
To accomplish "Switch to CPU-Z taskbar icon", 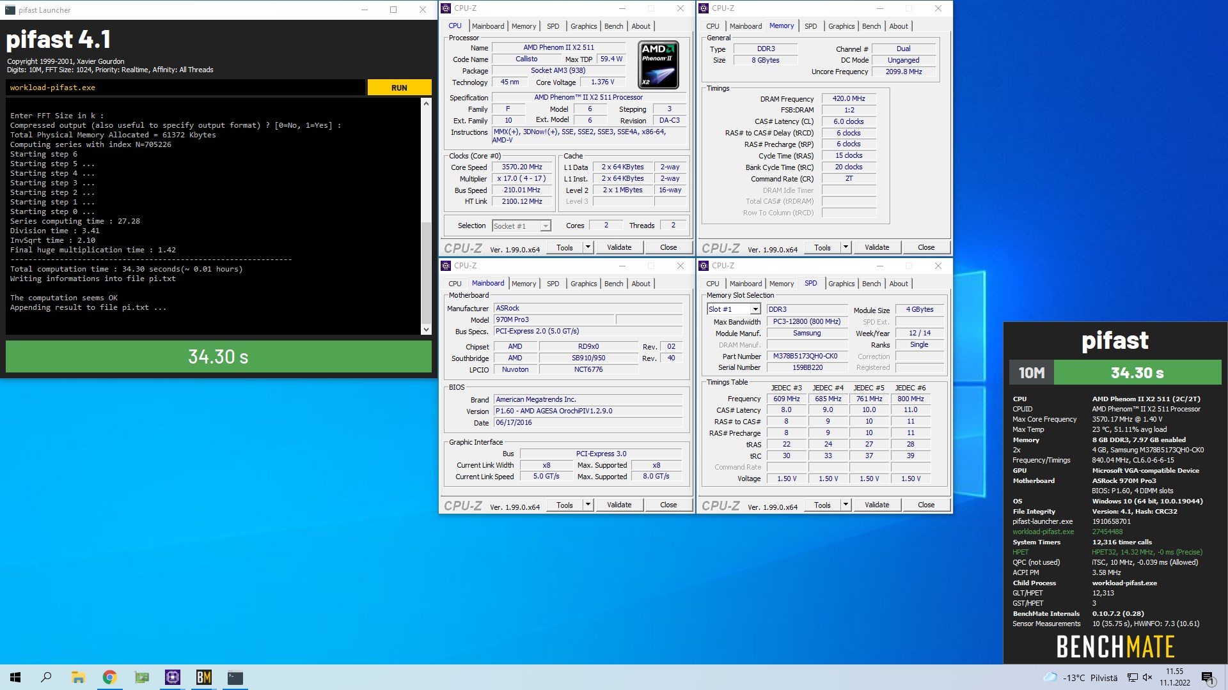I will pyautogui.click(x=173, y=677).
